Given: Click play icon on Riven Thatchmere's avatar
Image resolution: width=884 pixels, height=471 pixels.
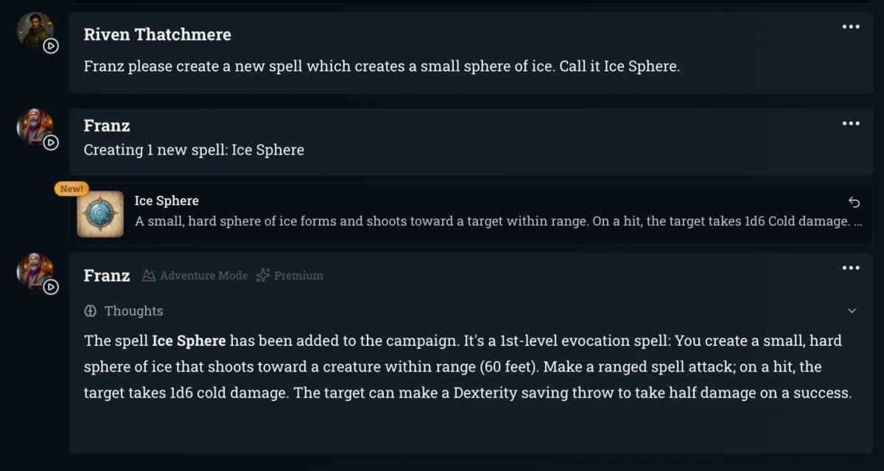Looking at the screenshot, I should tap(51, 46).
